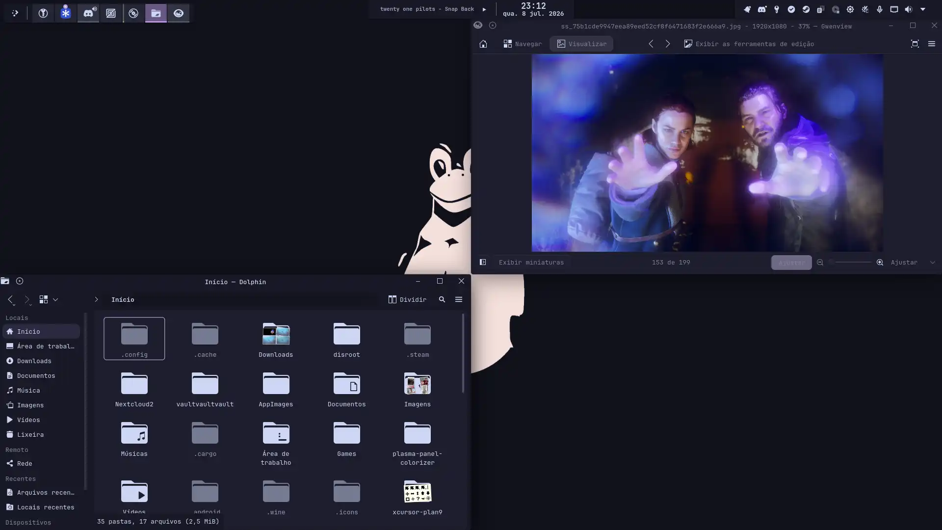Click the Início breadcrumb in Dolphin
Screen dimensions: 942x530
coord(123,299)
